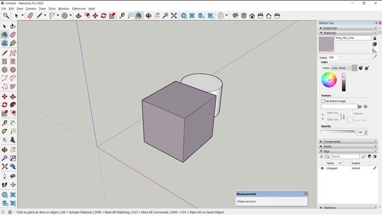Viewport: 382px width, 215px height.
Task: Collapse the Materials panel
Action: 347,33
